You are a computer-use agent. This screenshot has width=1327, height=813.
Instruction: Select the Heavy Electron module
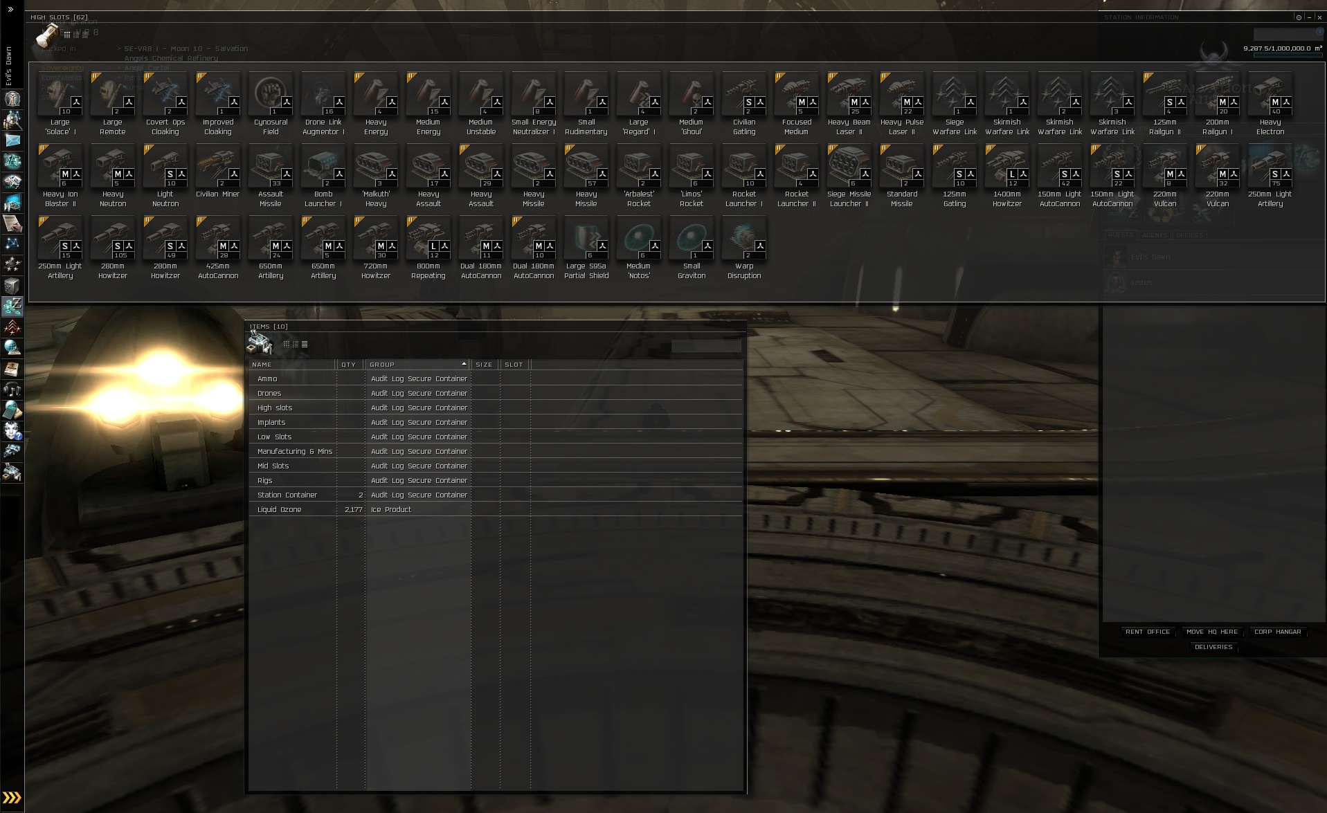1270,104
